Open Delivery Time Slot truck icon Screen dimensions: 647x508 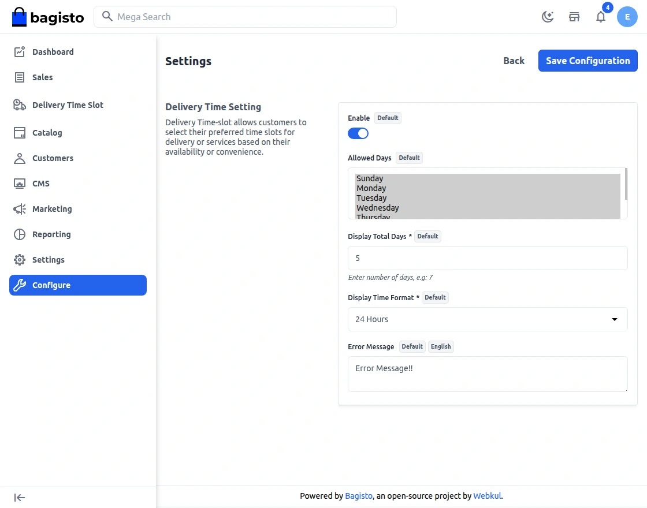point(20,105)
